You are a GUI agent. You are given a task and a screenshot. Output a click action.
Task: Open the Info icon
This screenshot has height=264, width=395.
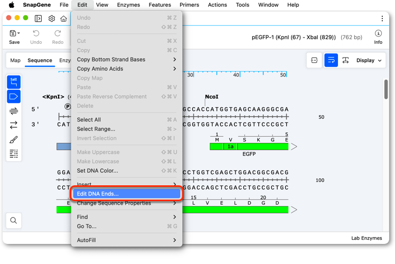tap(378, 33)
